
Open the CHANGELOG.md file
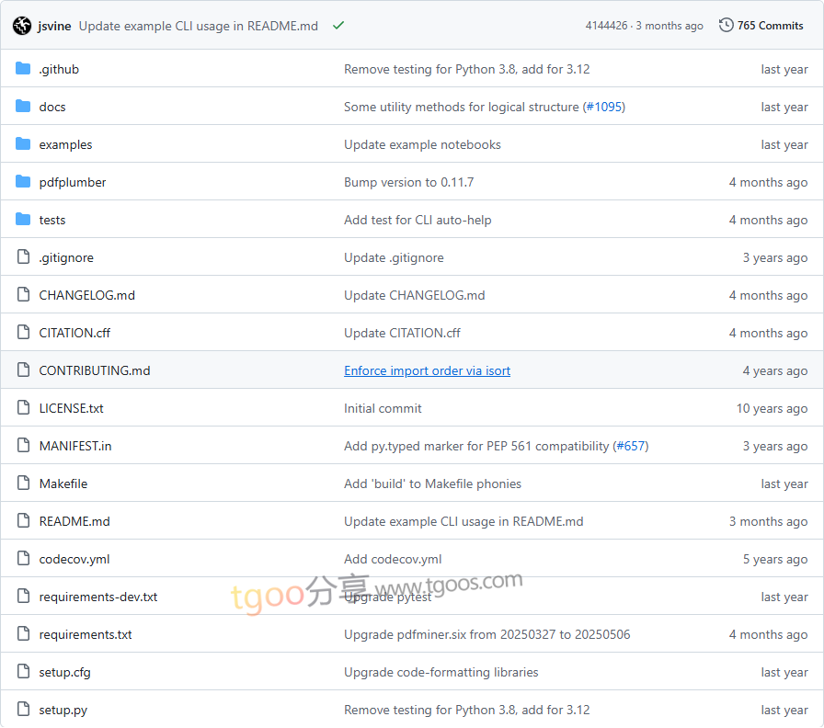(86, 295)
